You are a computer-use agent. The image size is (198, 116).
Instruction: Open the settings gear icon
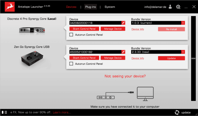pos(178,7)
